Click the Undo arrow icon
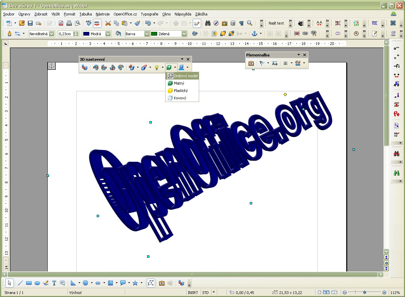Screen dimensions: 405x297 [x=148, y=23]
